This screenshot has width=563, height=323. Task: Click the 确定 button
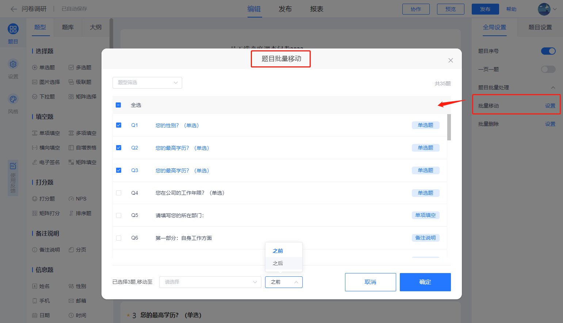425,282
